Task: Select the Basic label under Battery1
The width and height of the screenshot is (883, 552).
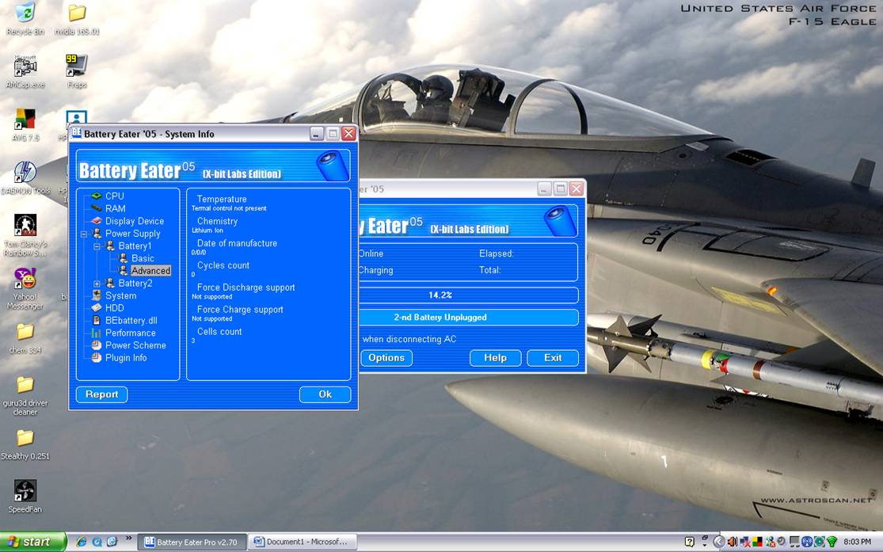Action: point(143,258)
